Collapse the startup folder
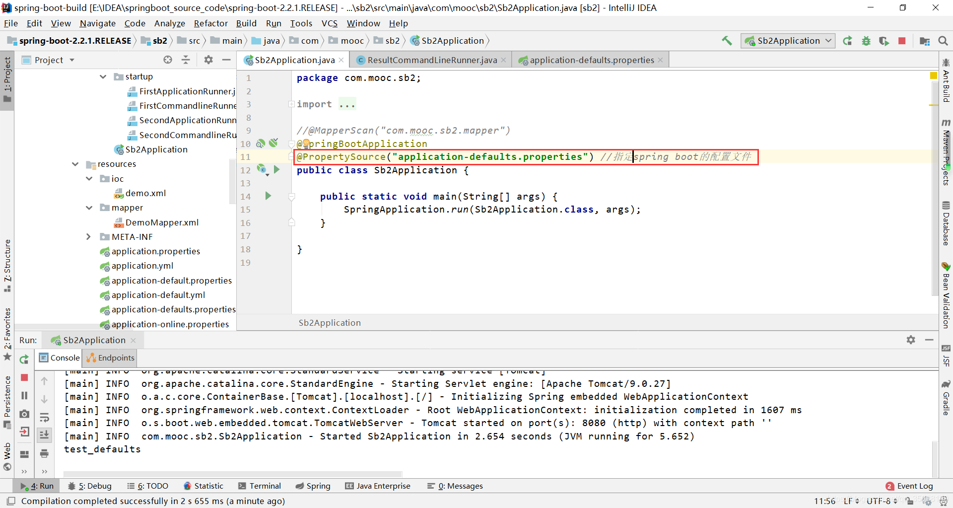953x508 pixels. pyautogui.click(x=103, y=76)
